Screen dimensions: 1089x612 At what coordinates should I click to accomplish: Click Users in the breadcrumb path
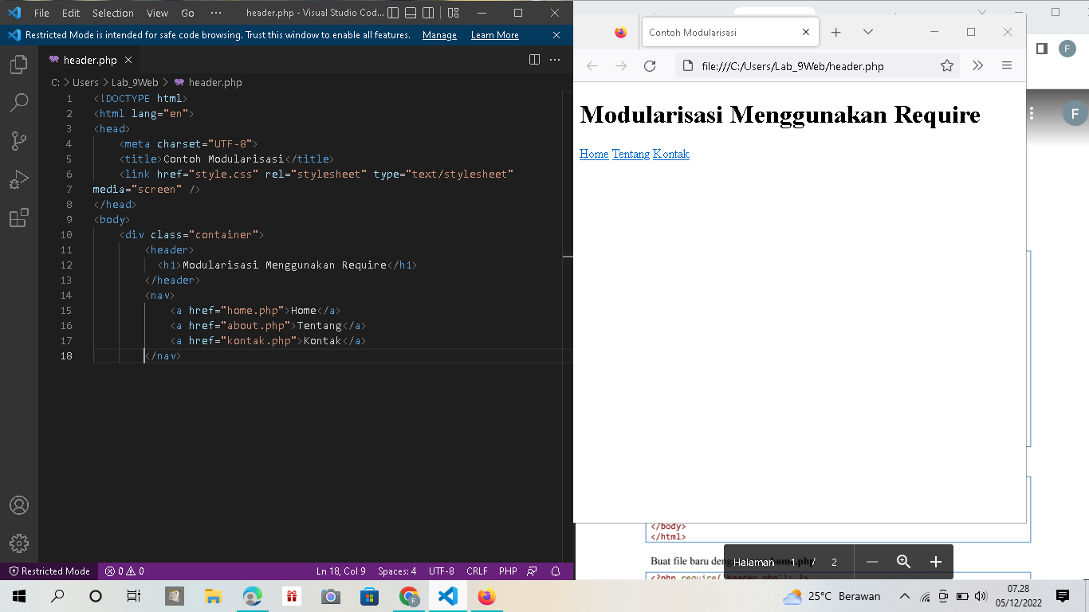coord(85,82)
